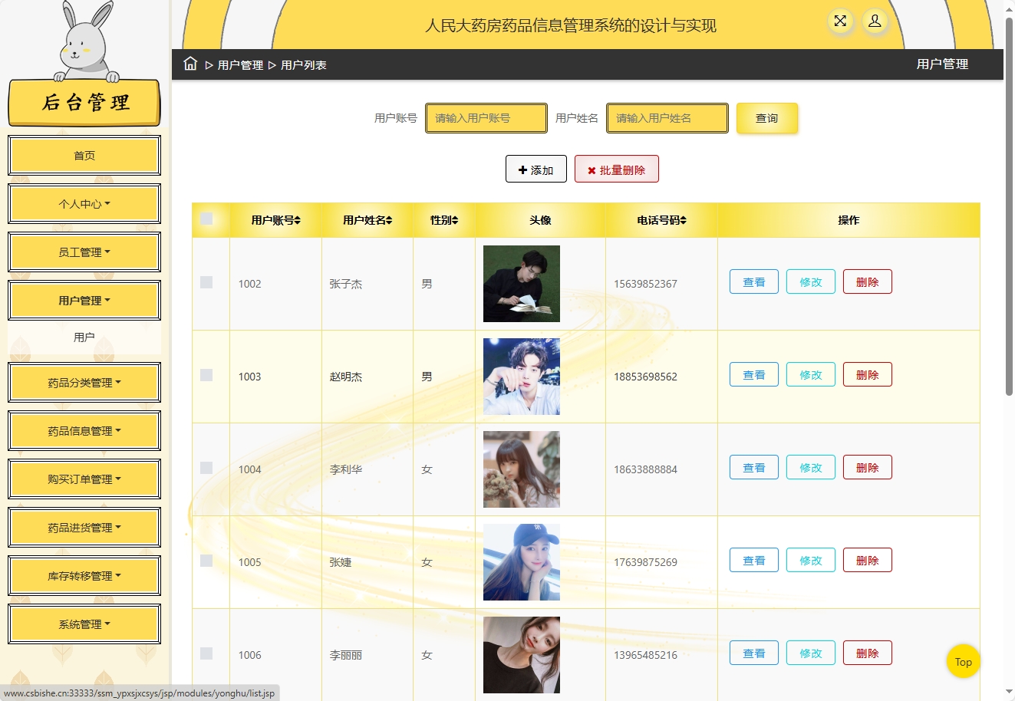Open avatar thumbnail of user 1004
This screenshot has width=1015, height=701.
(x=522, y=469)
